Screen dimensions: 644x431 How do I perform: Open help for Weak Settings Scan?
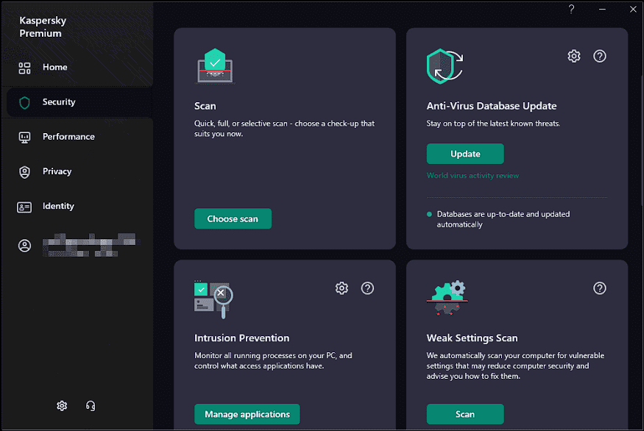[600, 288]
